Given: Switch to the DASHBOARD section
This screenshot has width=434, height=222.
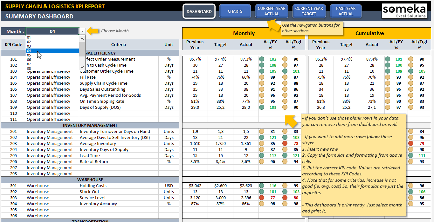Looking at the screenshot, I should click(199, 11).
